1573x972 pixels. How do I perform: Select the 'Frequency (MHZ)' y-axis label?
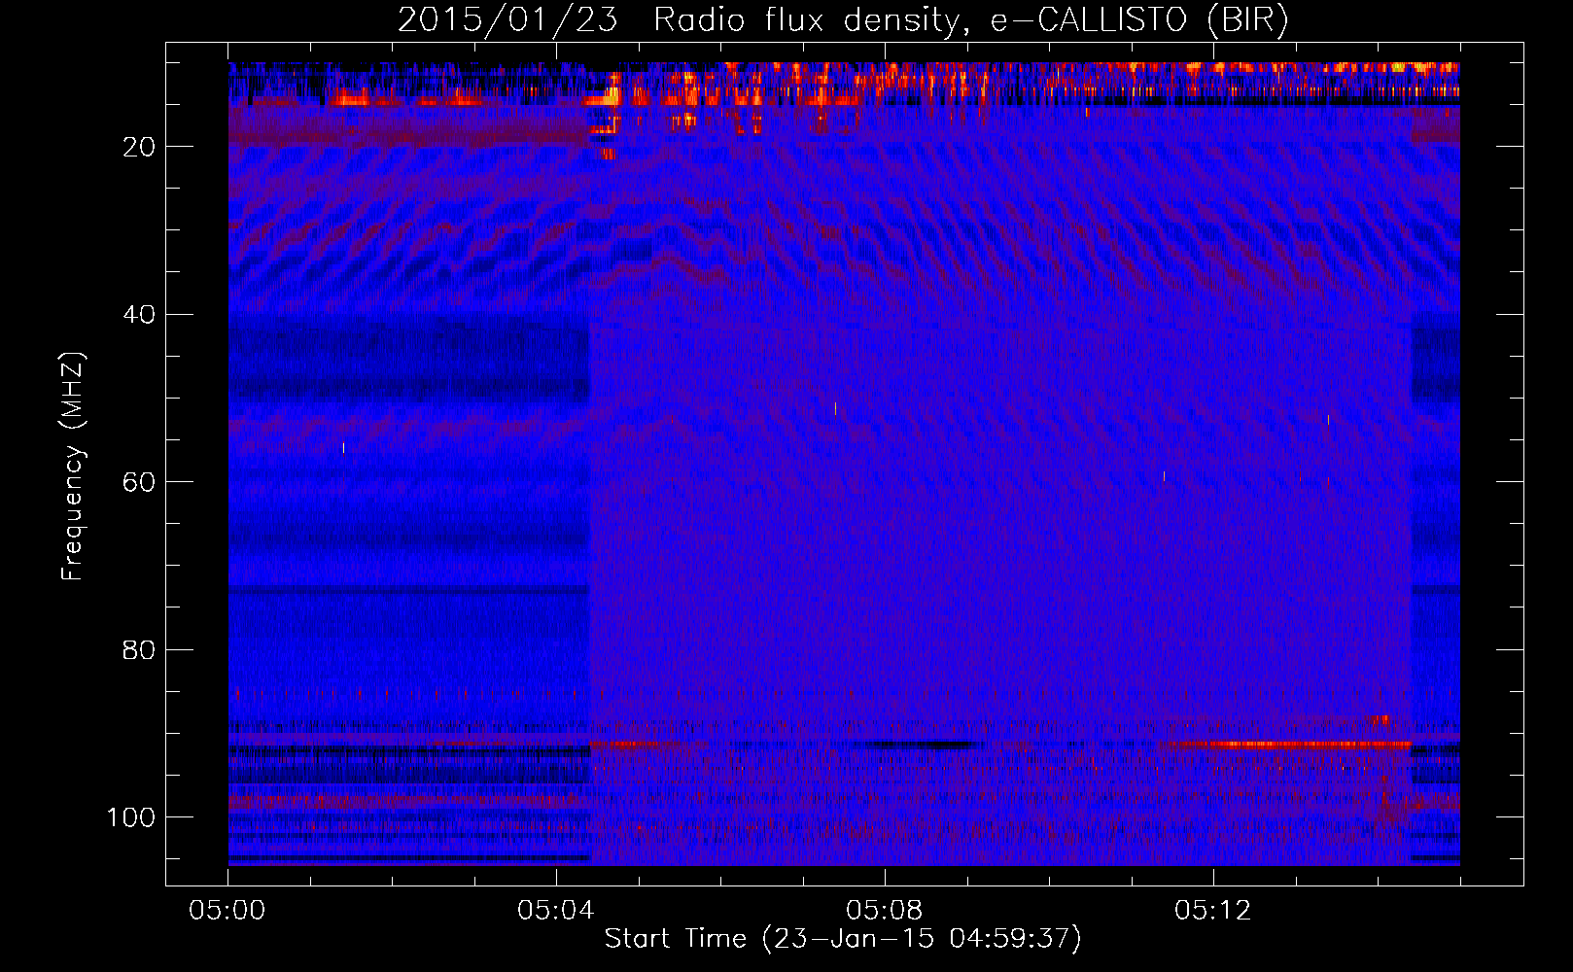73,467
